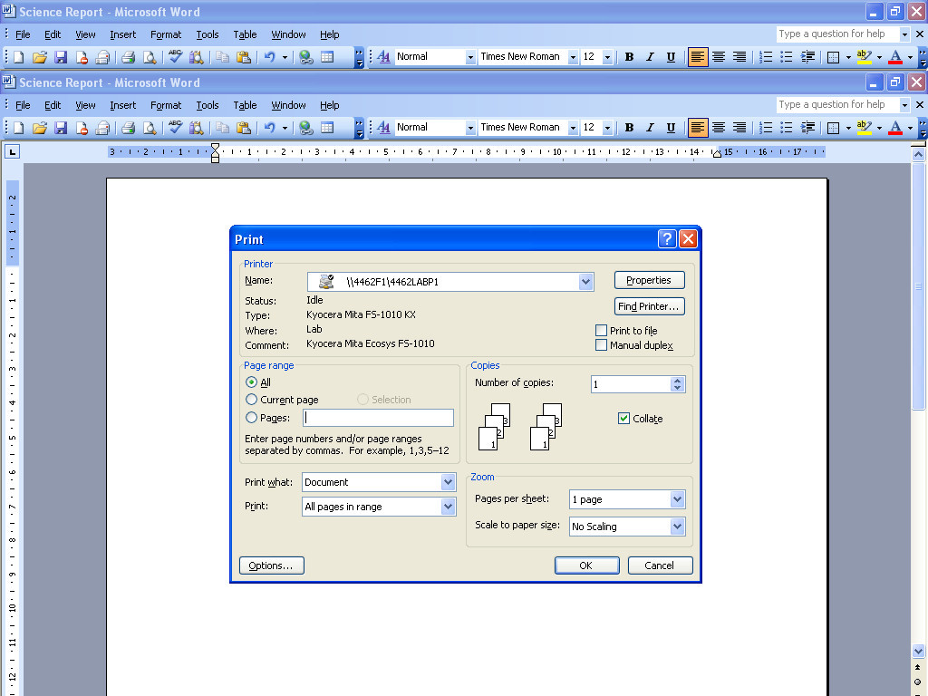The height and width of the screenshot is (696, 928).
Task: Open File menu in the topmost window
Action: click(23, 34)
